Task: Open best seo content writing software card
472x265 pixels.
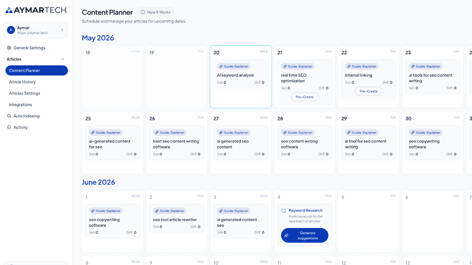Action: coord(177,143)
